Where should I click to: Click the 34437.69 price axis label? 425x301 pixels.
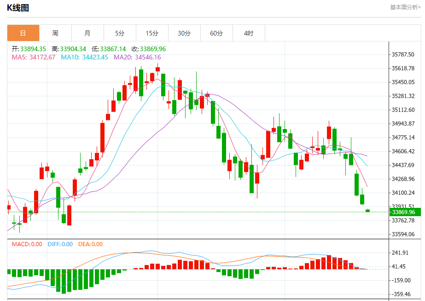[403, 165]
